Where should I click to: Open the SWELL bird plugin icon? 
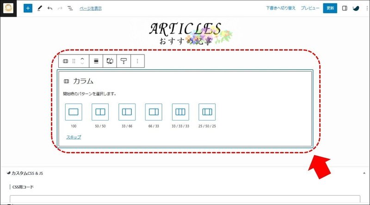(356, 8)
